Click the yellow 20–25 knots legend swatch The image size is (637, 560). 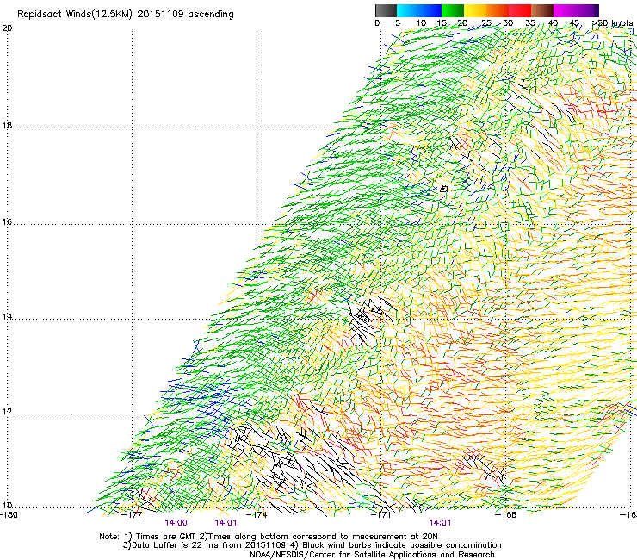point(475,10)
